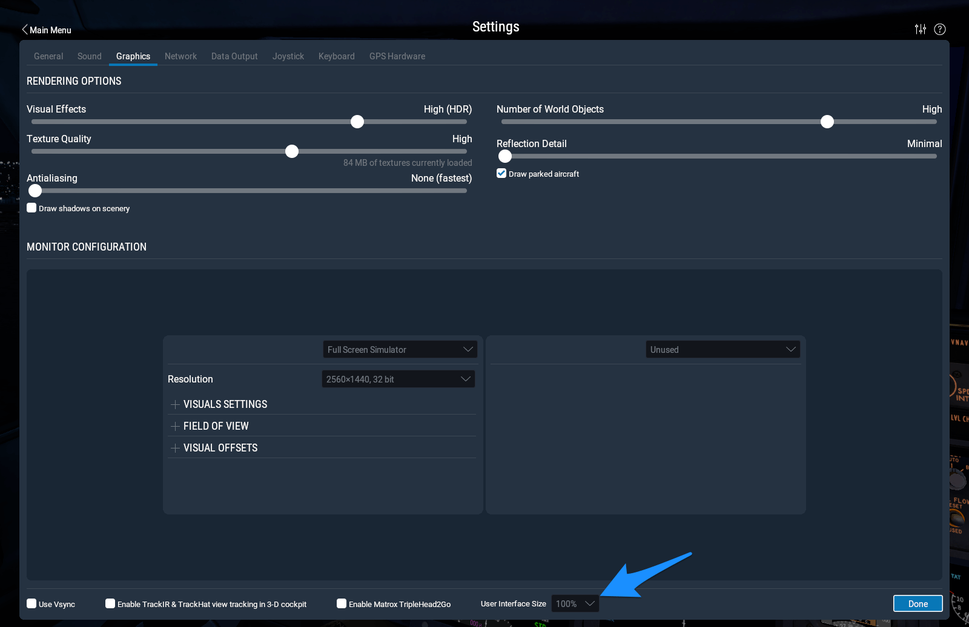
Task: Enable Draw shadows on scenery
Action: 31,208
